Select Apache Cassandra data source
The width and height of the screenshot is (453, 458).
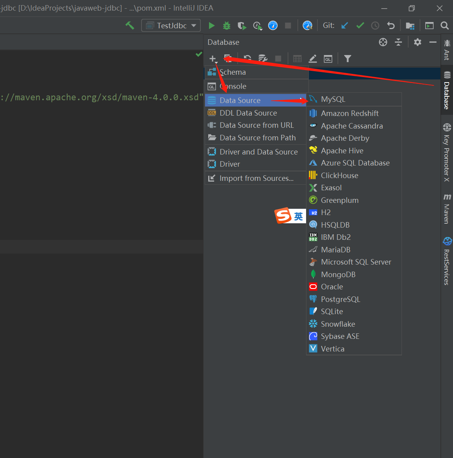(x=354, y=126)
